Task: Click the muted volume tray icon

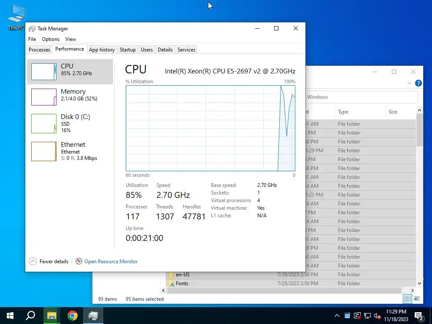Action: [377, 316]
